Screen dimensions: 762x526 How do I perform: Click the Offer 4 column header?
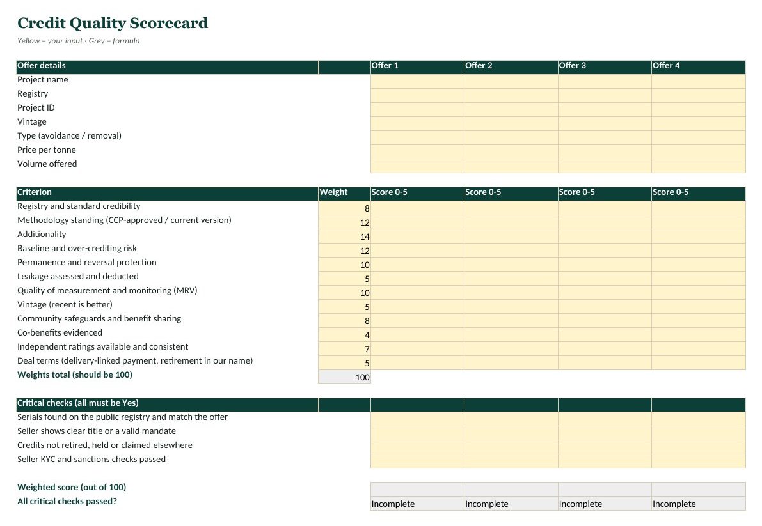coord(698,68)
